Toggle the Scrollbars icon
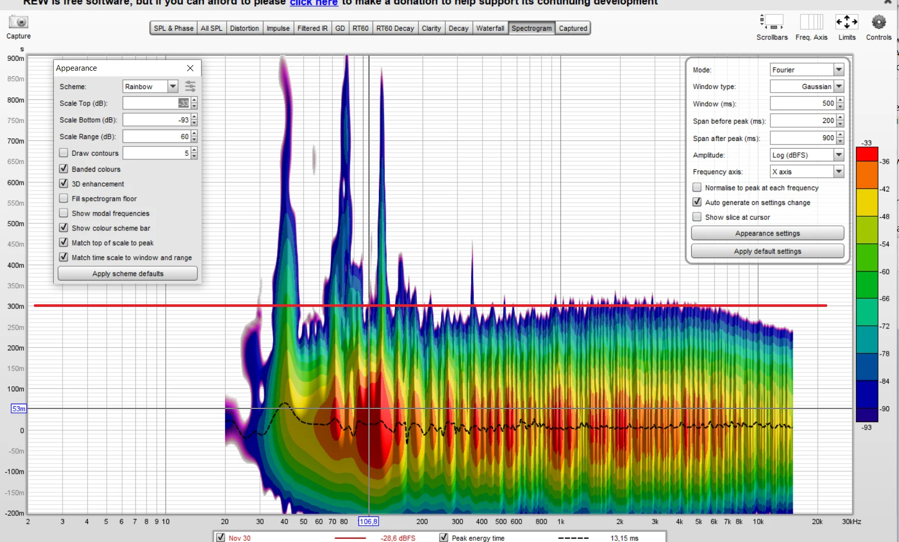This screenshot has width=899, height=542. coord(772,22)
